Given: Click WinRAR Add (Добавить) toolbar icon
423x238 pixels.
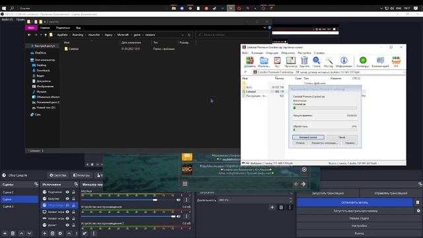Looking at the screenshot, I should pyautogui.click(x=250, y=62).
